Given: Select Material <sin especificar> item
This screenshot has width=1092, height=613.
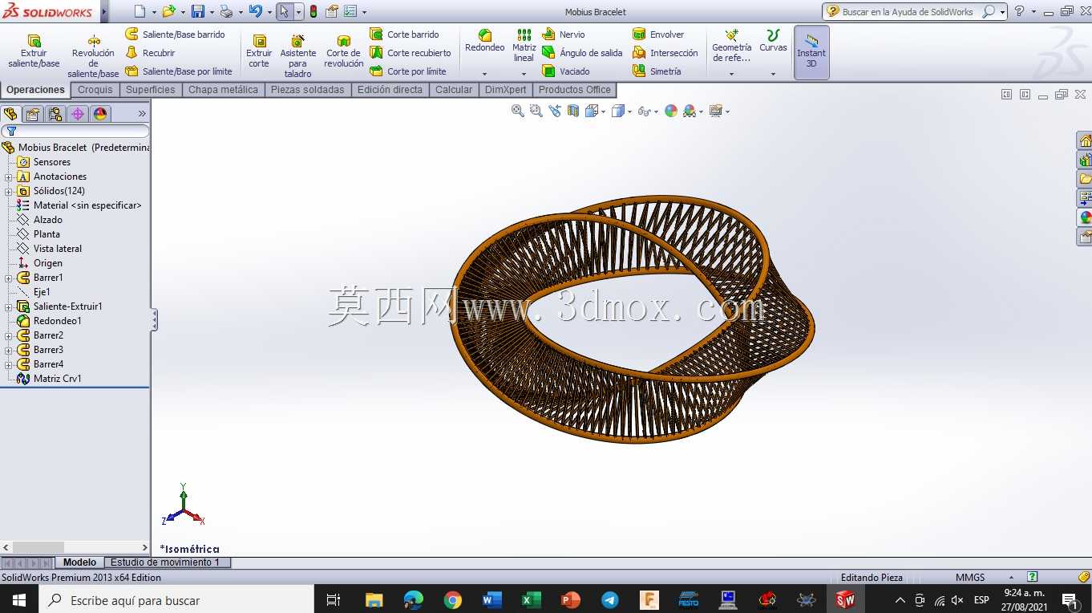Looking at the screenshot, I should pos(87,205).
